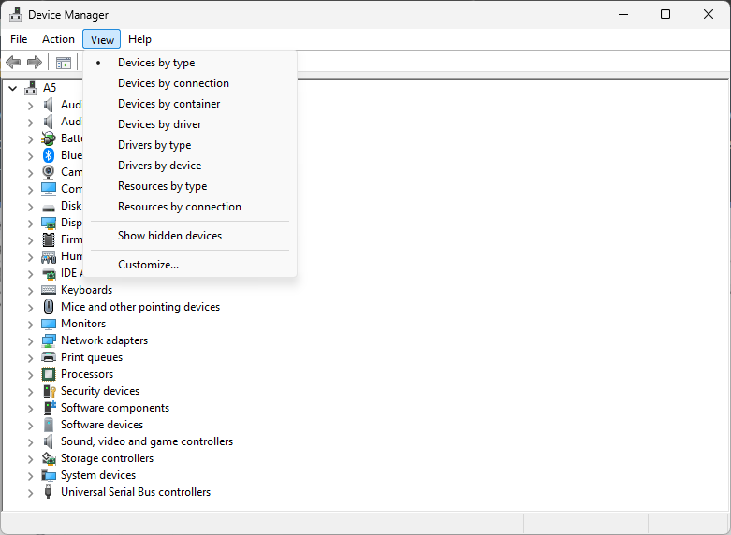Switch view to Devices by connection
The width and height of the screenshot is (731, 535).
click(x=173, y=83)
